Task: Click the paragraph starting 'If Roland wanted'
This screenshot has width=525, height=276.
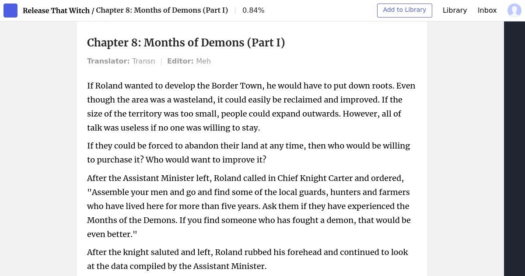Action: click(x=251, y=106)
